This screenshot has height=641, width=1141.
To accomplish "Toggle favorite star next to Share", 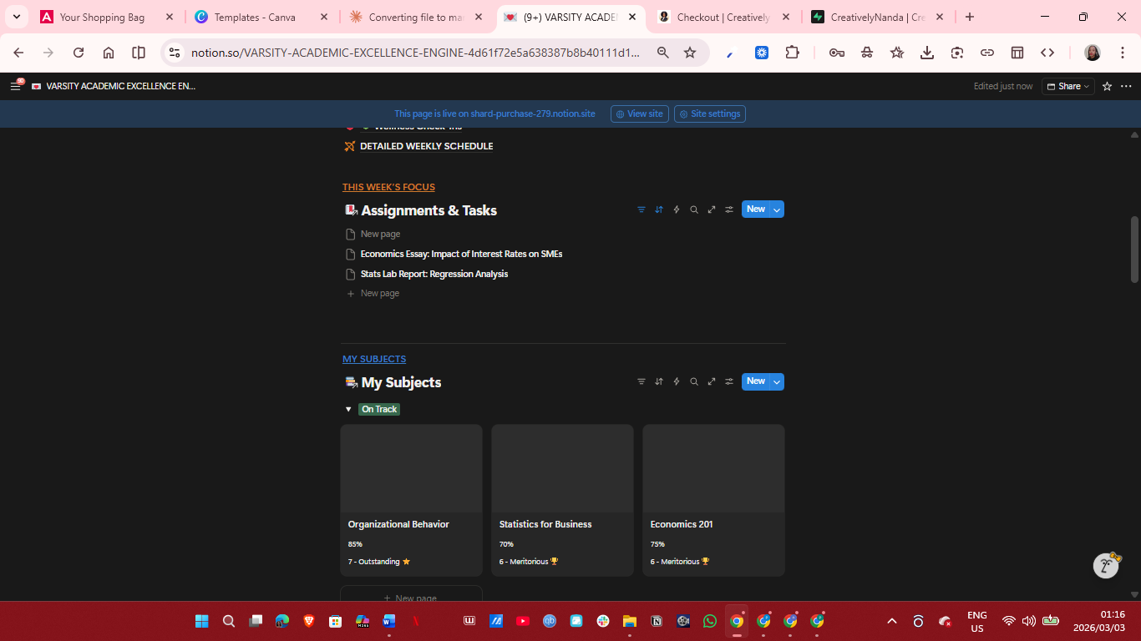I will click(x=1107, y=86).
